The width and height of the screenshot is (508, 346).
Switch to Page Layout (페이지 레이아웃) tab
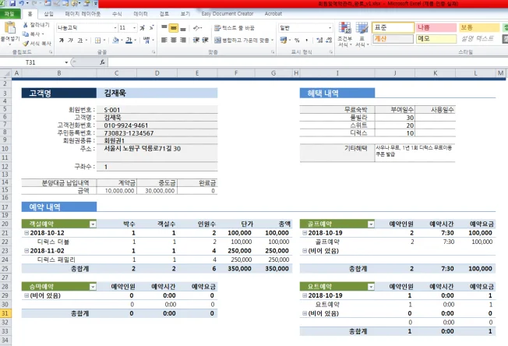(x=83, y=13)
